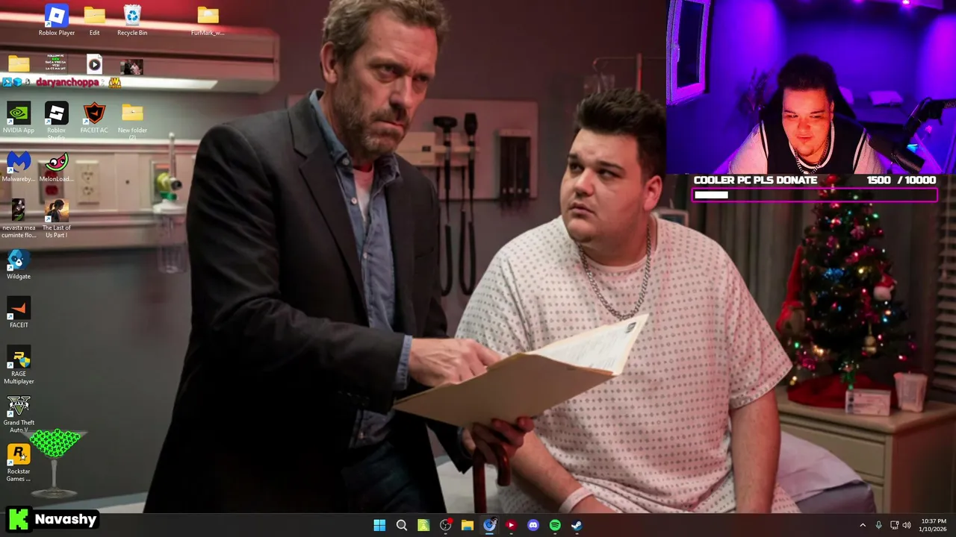Switch to the active blue browser taskbar app
The height and width of the screenshot is (537, 956).
[x=489, y=525]
